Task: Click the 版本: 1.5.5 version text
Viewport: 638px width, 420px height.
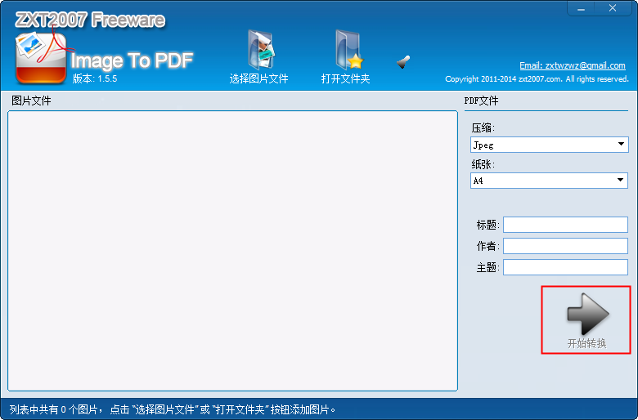Action: tap(95, 78)
